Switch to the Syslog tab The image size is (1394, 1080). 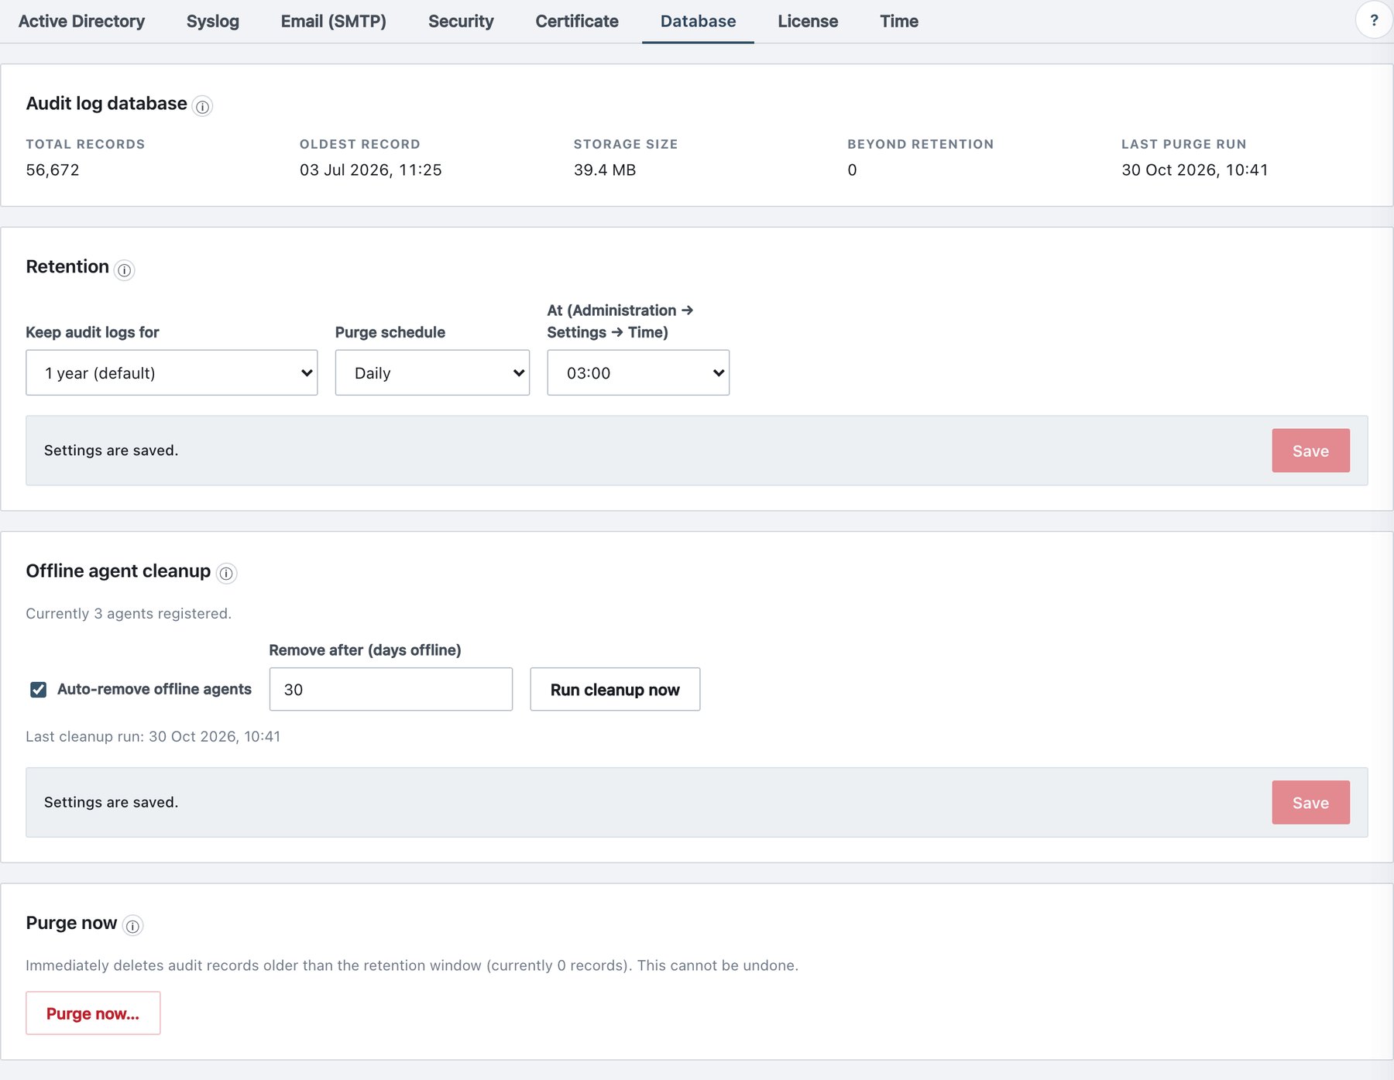point(213,21)
